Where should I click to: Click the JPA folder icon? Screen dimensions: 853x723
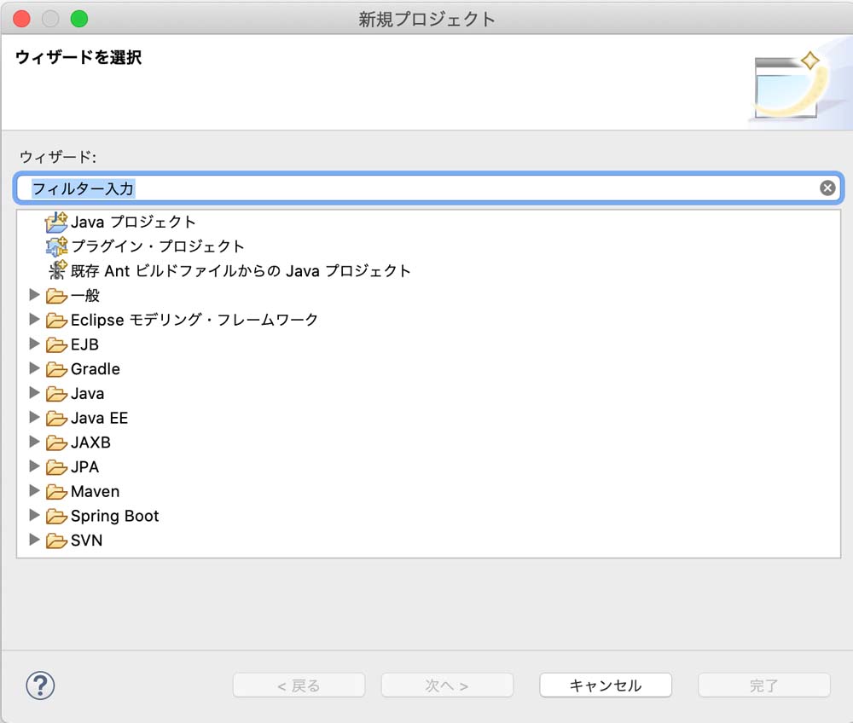56,467
